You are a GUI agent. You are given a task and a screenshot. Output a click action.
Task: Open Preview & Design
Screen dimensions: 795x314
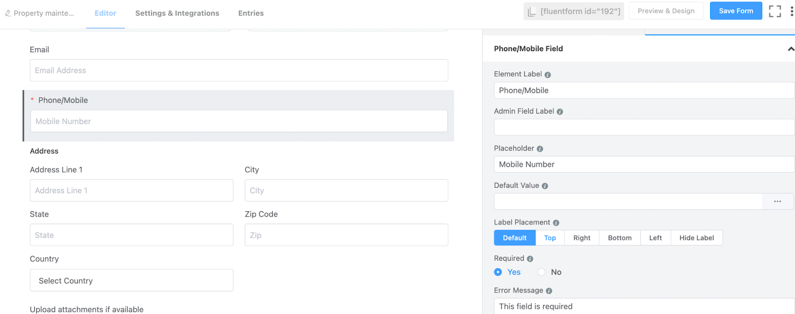pyautogui.click(x=666, y=11)
